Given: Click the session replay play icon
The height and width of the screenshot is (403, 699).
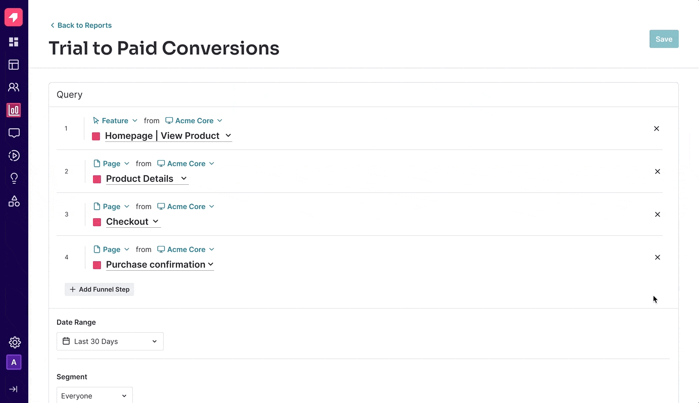Looking at the screenshot, I should [x=14, y=156].
